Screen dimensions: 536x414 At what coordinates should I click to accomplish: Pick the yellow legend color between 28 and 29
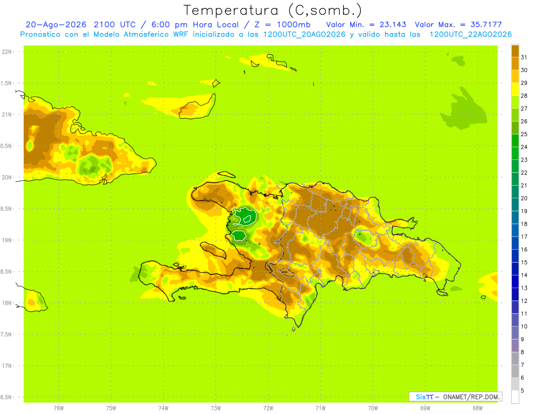[x=515, y=89]
